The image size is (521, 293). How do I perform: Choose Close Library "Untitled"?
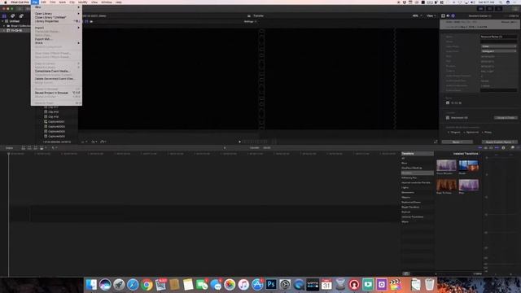[x=56, y=17]
